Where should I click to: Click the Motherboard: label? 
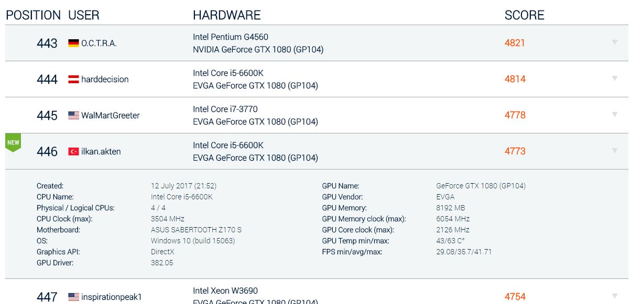click(x=59, y=230)
